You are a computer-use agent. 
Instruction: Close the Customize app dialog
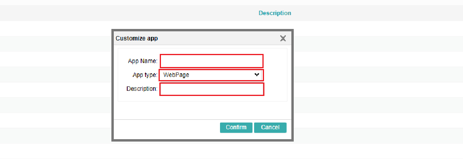tap(283, 38)
